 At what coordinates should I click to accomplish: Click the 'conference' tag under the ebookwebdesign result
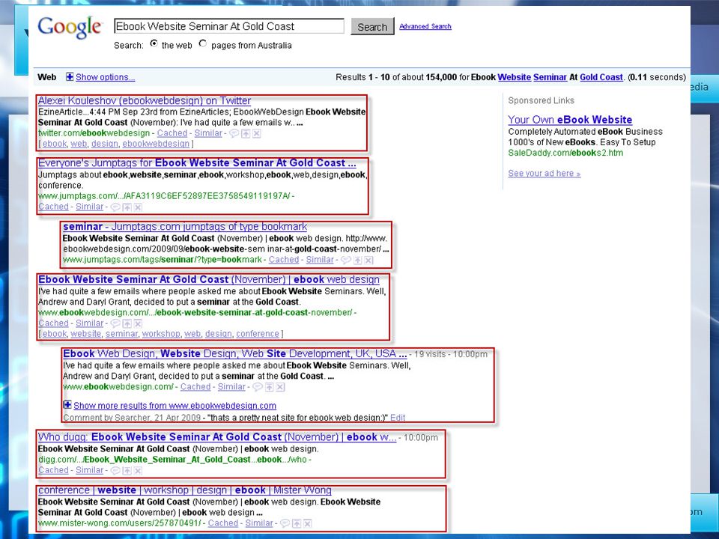coord(258,334)
